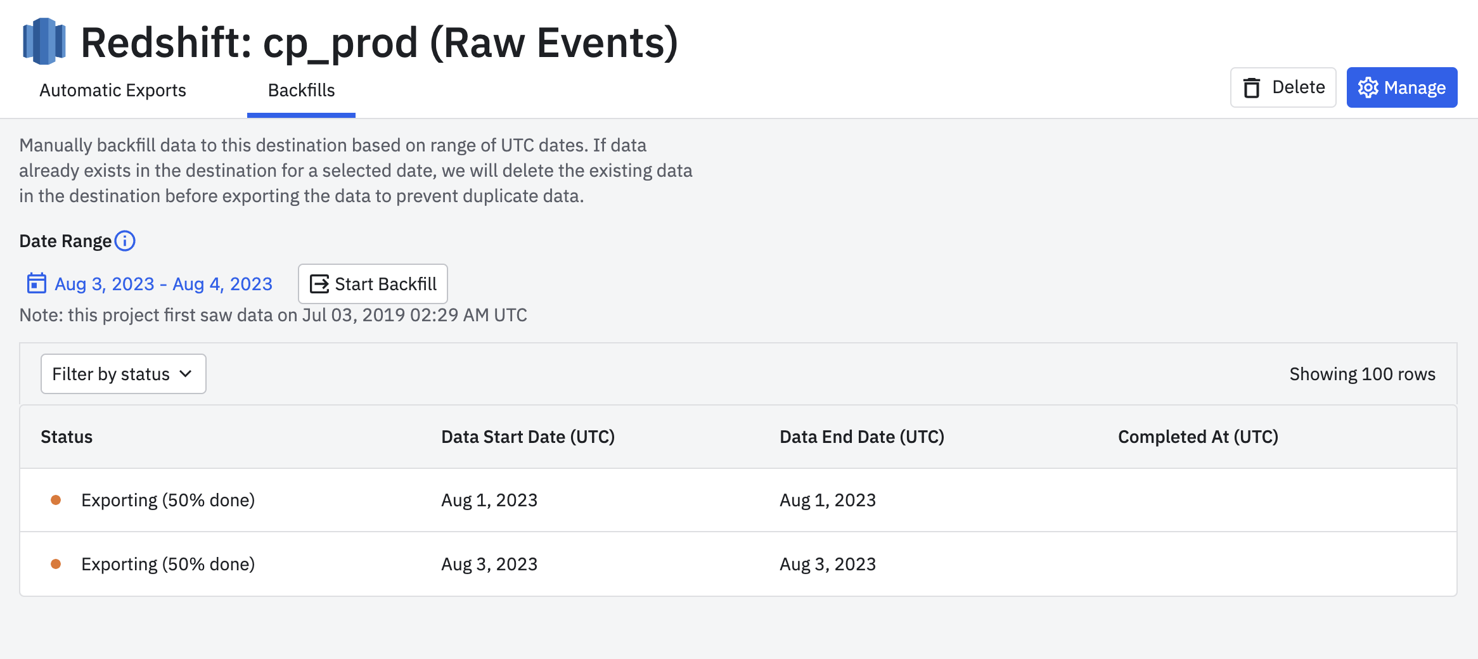Click the export arrow icon in Start Backfill

pyautogui.click(x=319, y=284)
